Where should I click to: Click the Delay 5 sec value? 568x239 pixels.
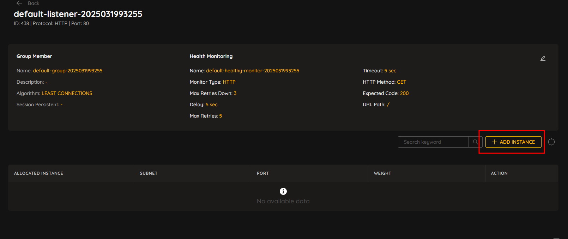point(212,104)
